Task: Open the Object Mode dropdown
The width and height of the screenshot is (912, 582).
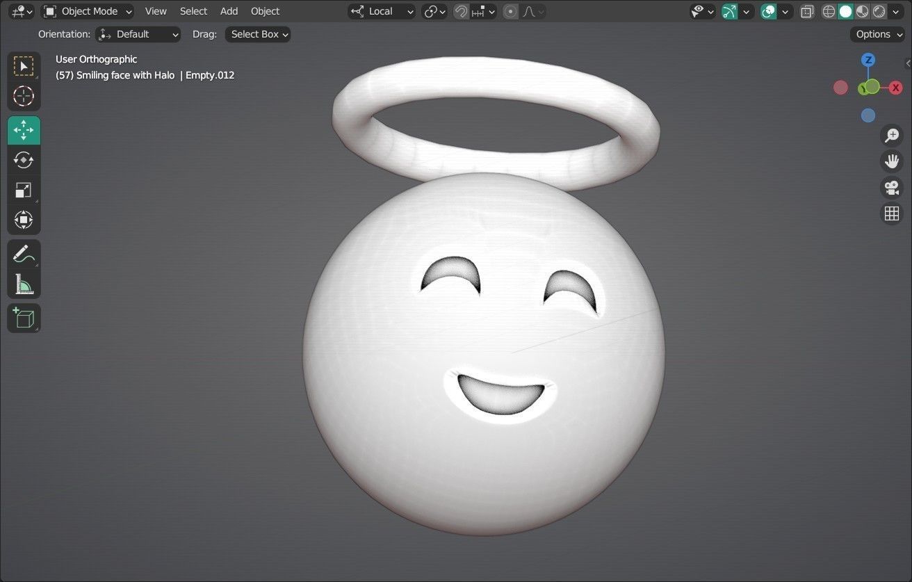Action: coord(87,11)
